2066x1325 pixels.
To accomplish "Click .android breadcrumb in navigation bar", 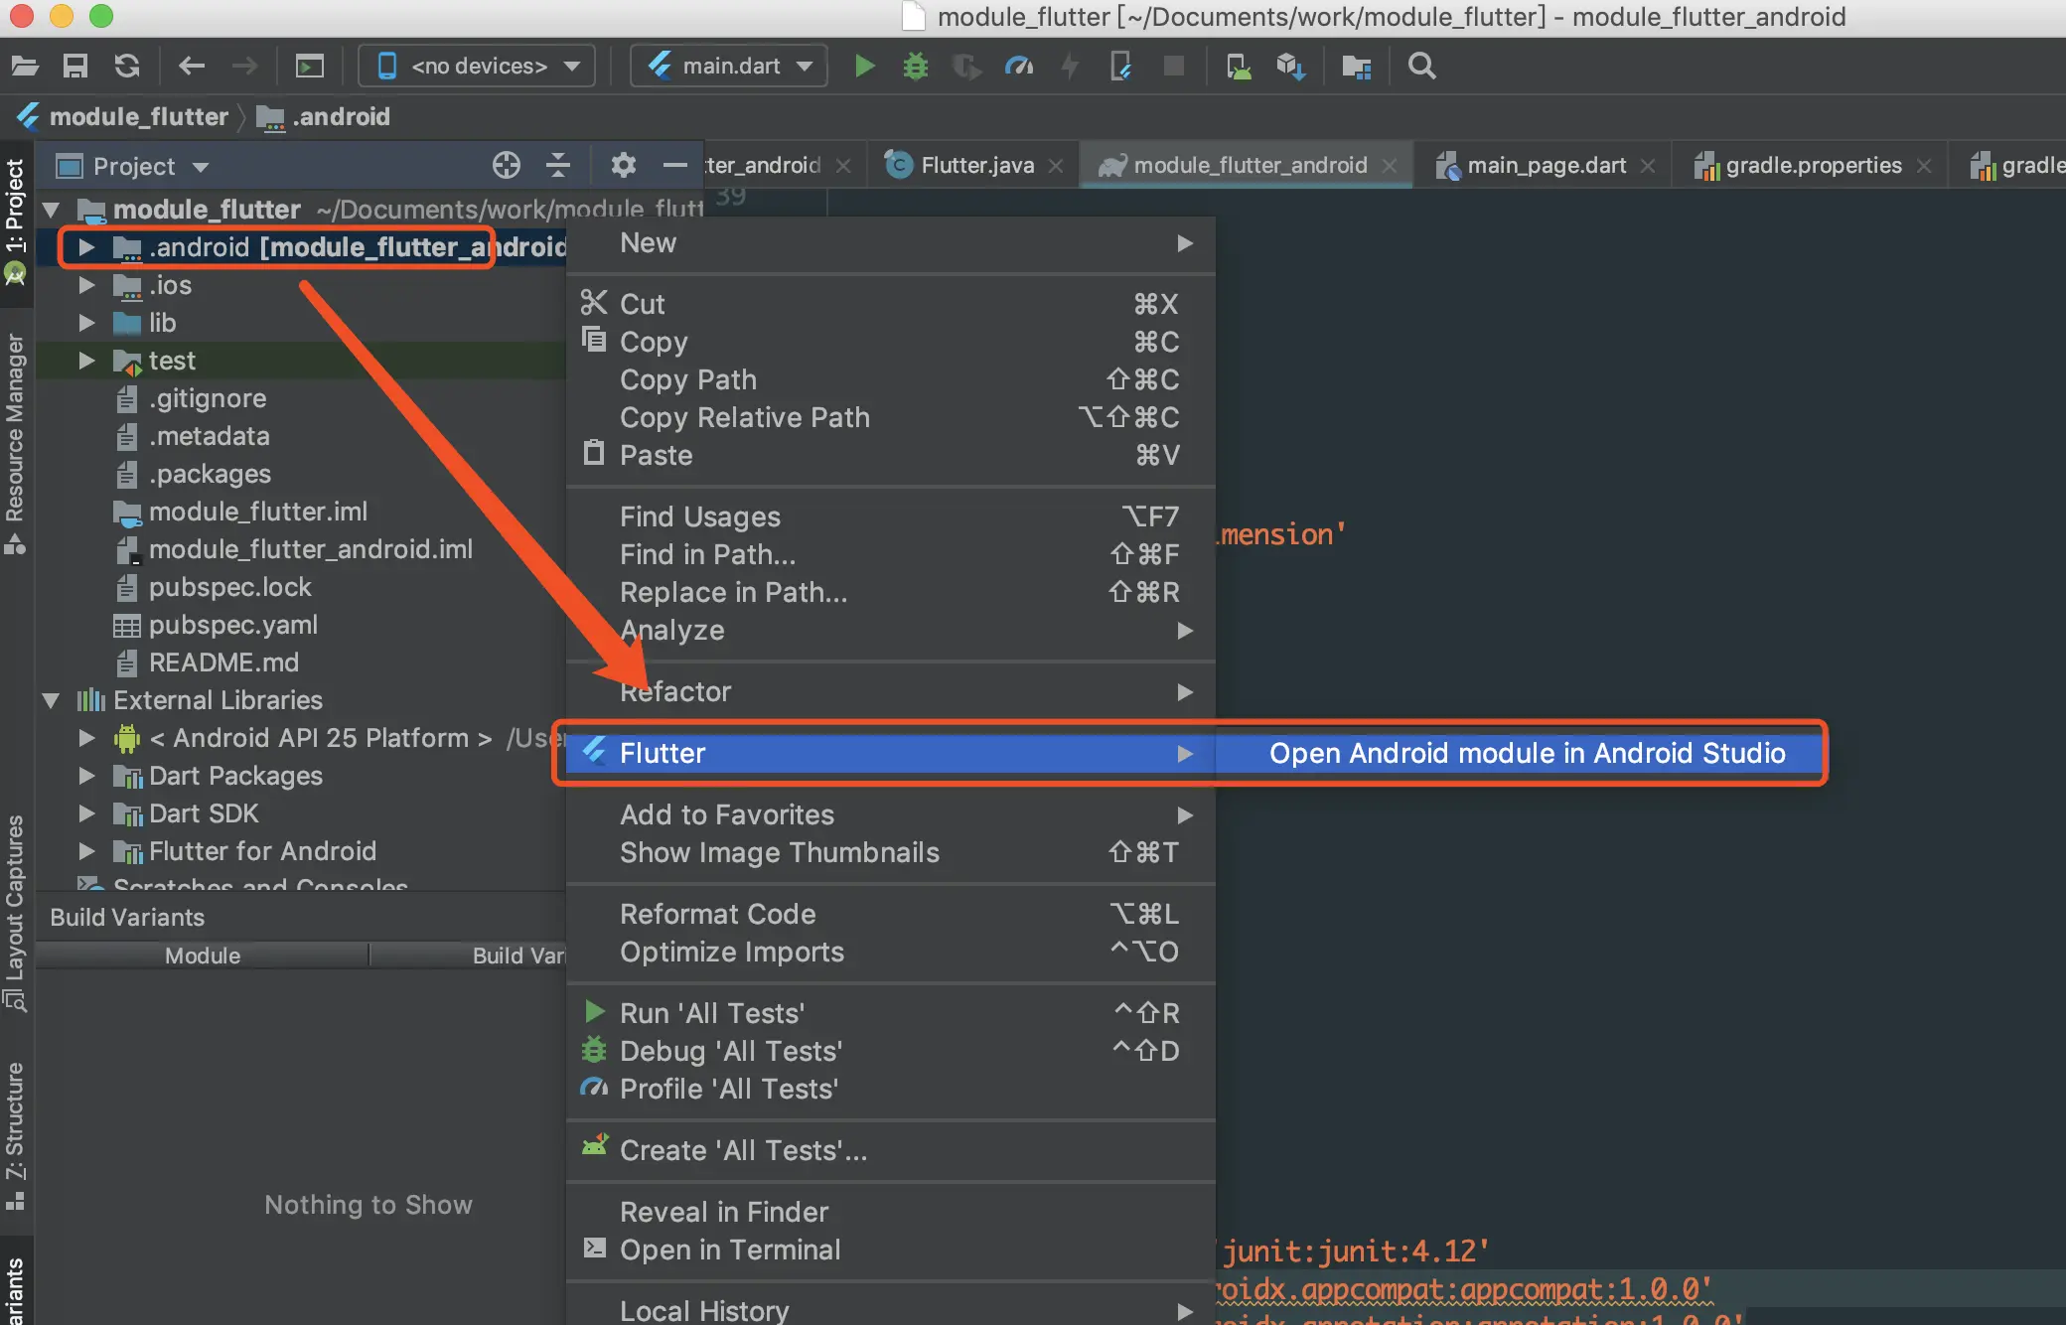I will pos(324,117).
